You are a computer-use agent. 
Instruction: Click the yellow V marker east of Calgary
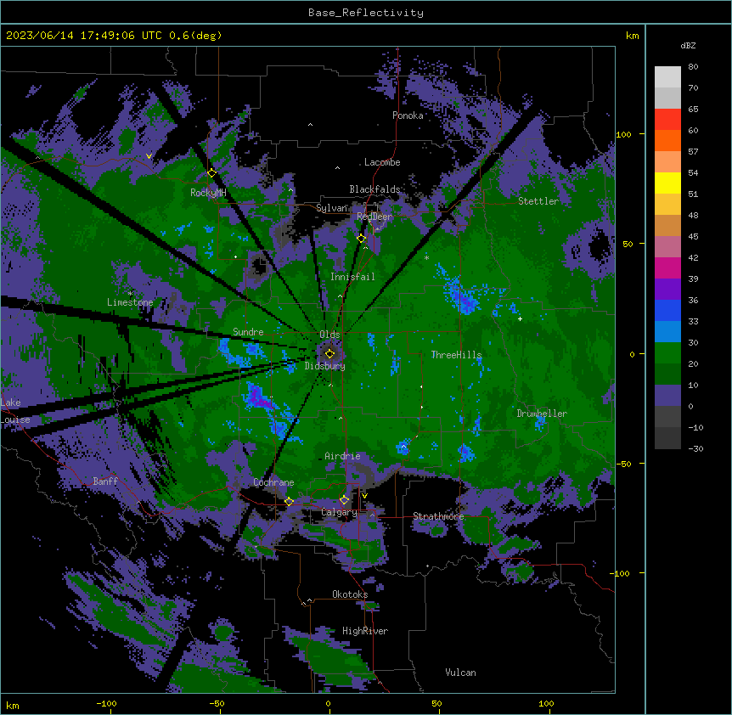364,496
